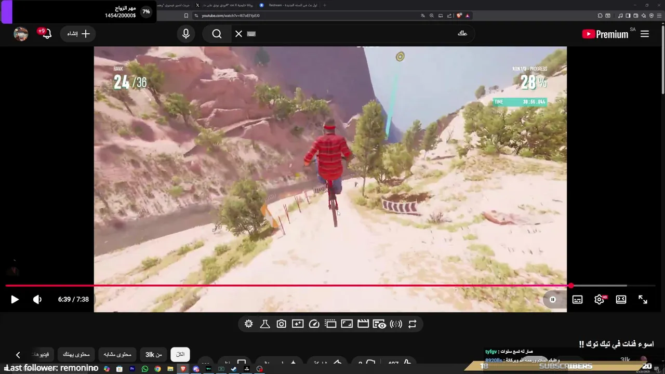Toggle the autoplay switch
665x374 pixels.
tap(553, 299)
